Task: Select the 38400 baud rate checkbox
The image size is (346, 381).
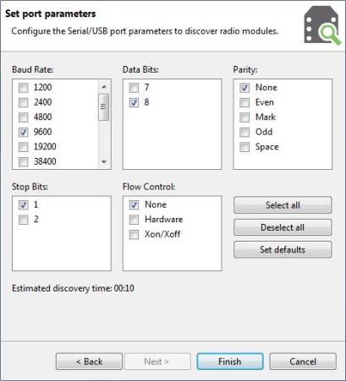Action: (x=24, y=161)
